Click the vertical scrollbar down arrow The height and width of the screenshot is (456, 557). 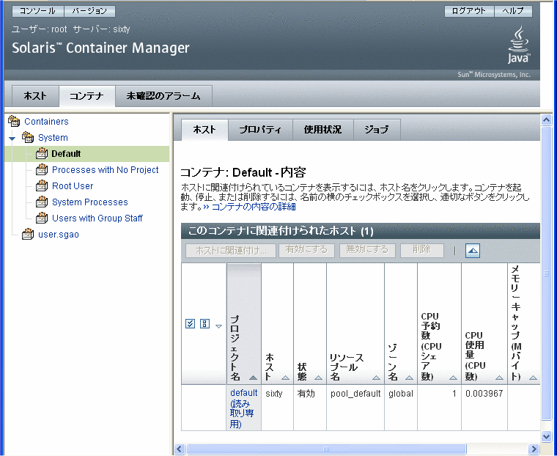546,435
